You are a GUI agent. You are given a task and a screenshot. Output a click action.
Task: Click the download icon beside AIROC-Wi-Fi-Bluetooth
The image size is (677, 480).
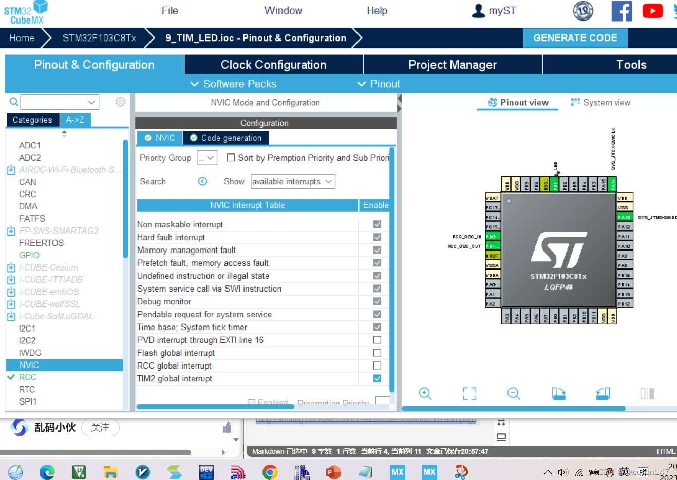tap(11, 170)
